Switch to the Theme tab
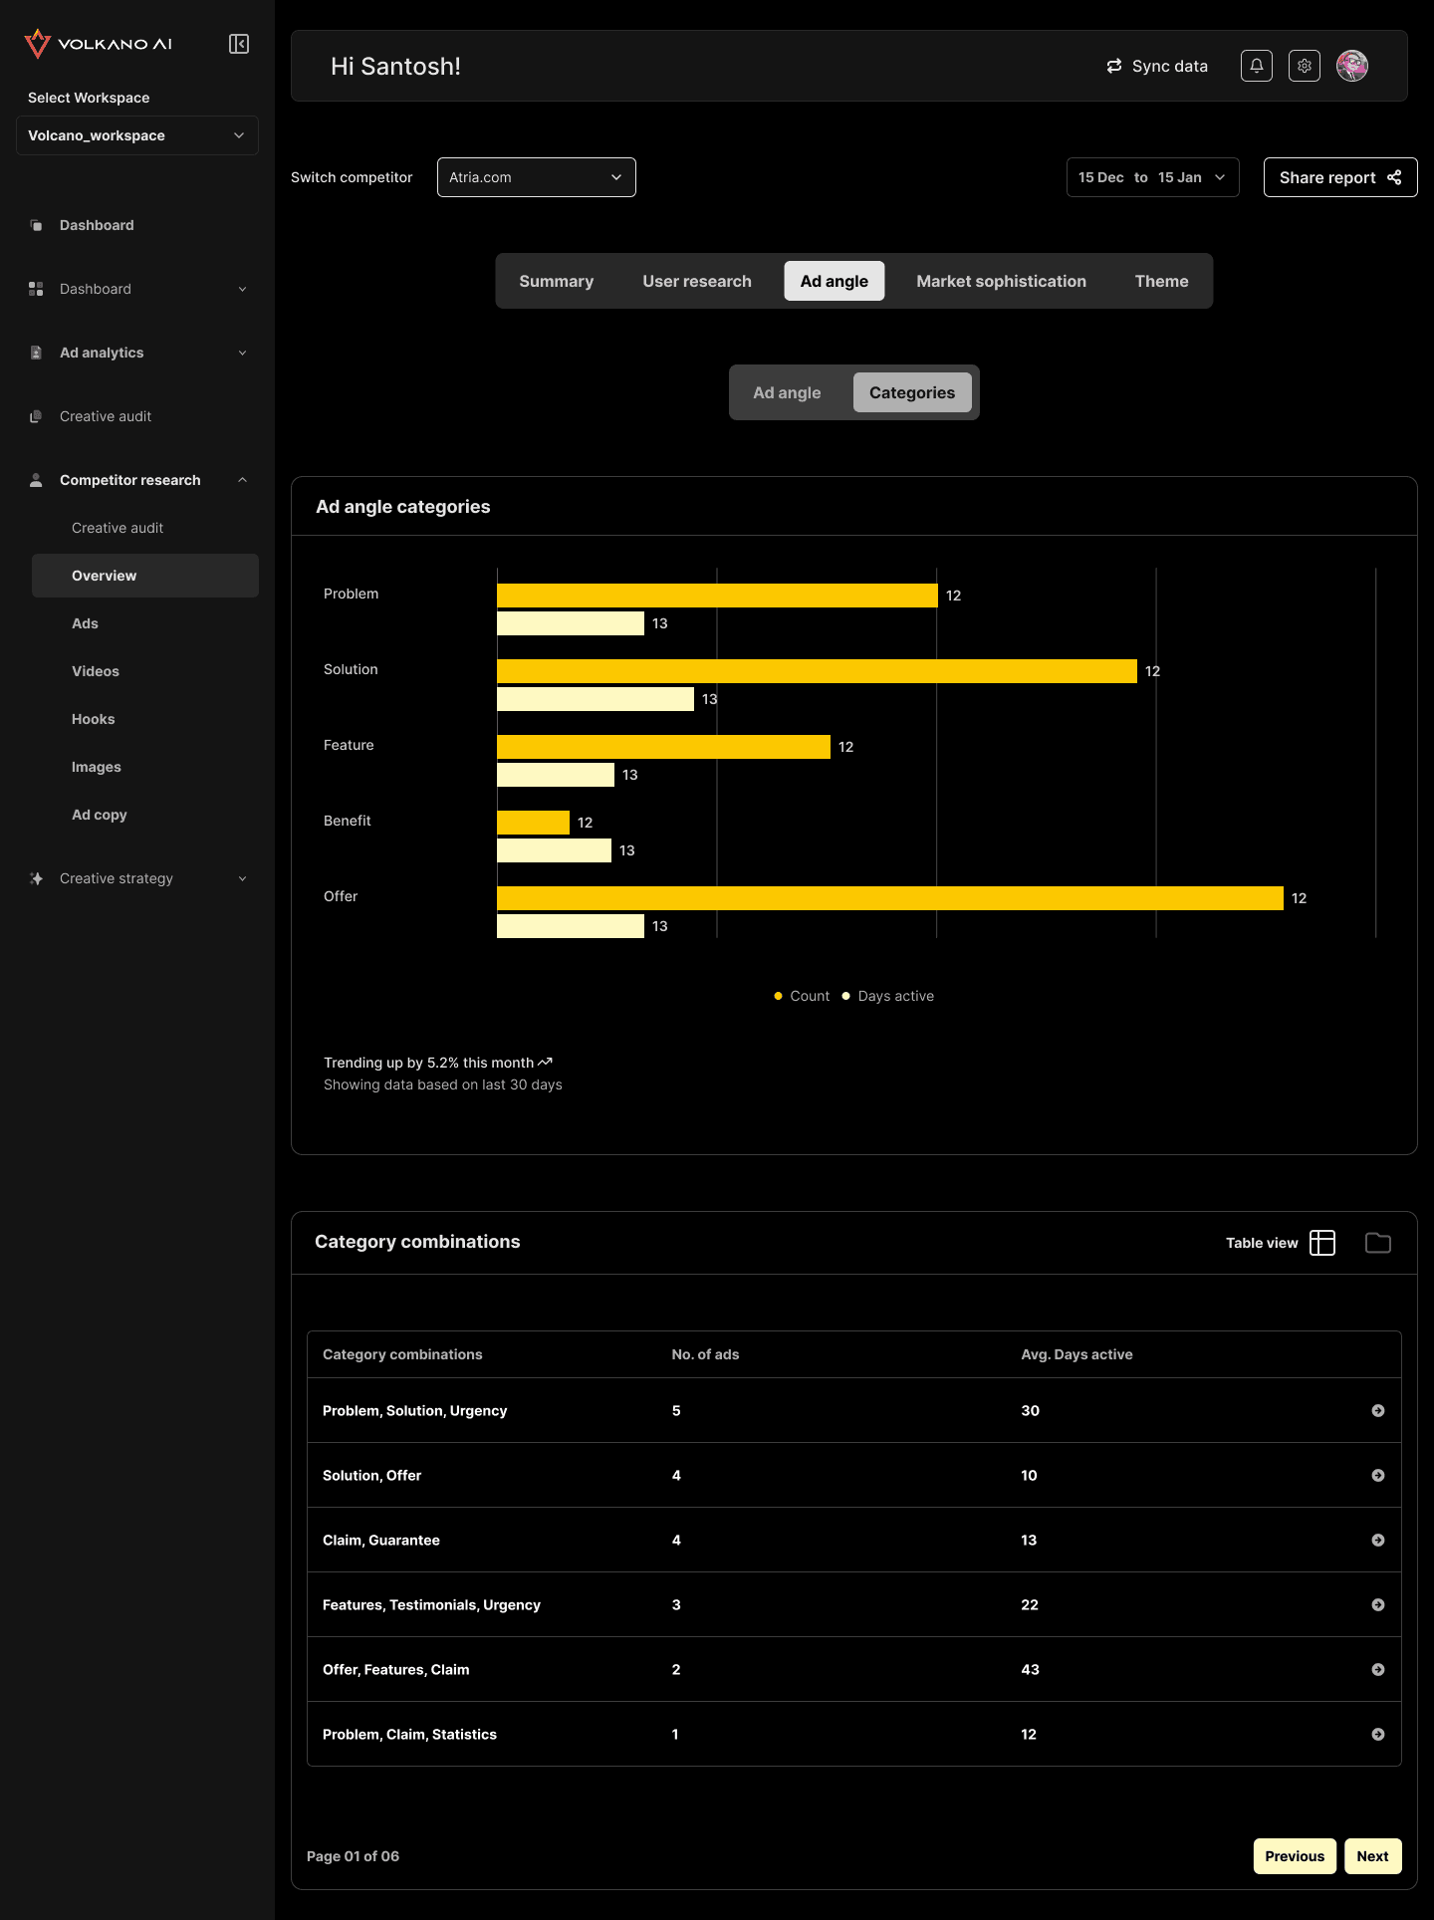Viewport: 1434px width, 1920px height. point(1162,281)
